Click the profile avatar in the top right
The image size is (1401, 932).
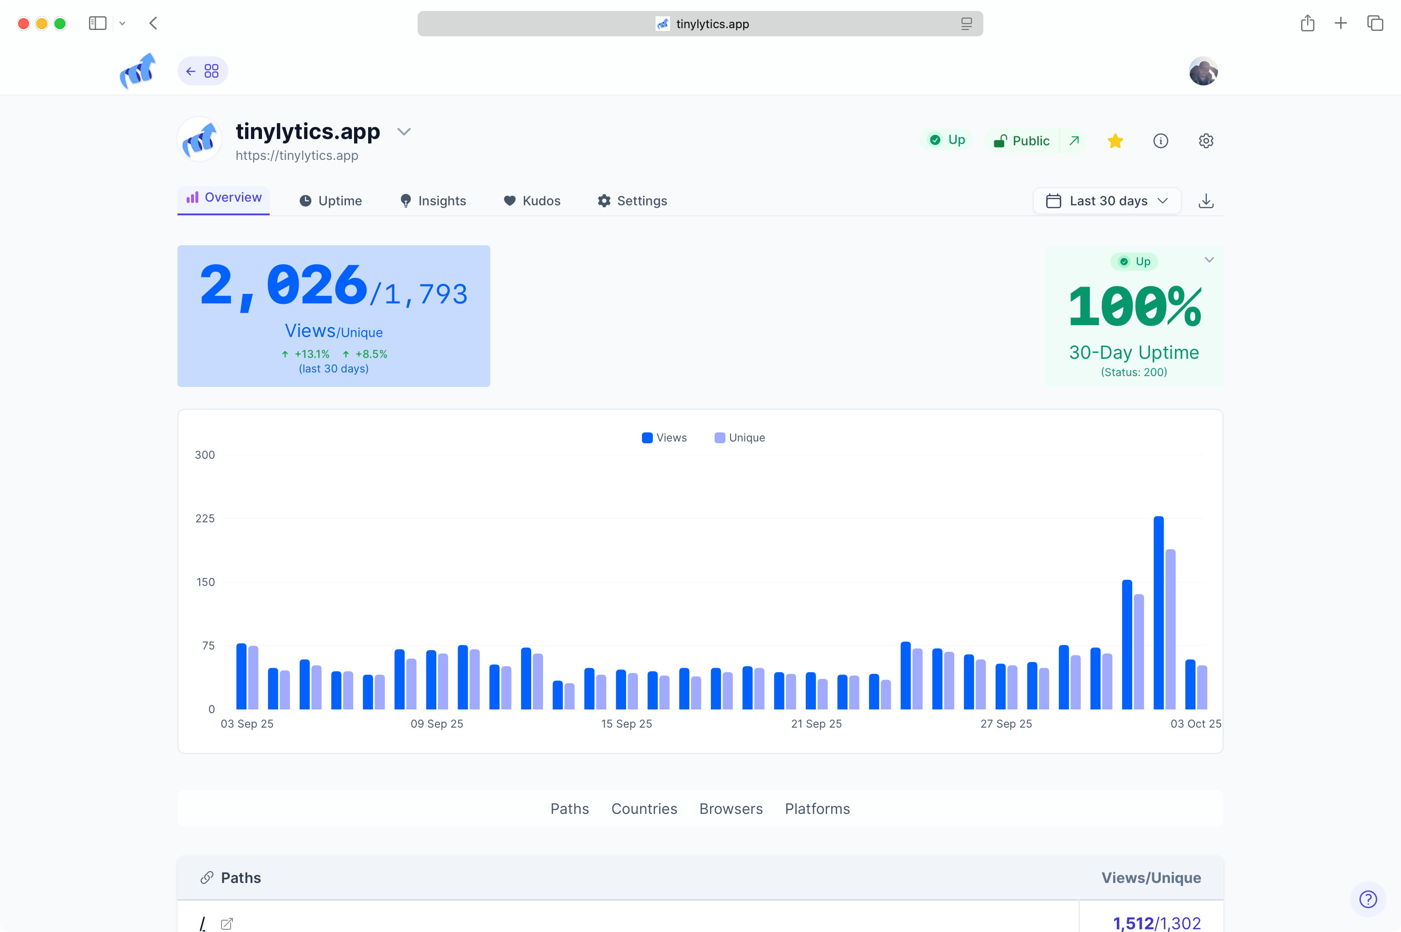(x=1204, y=71)
